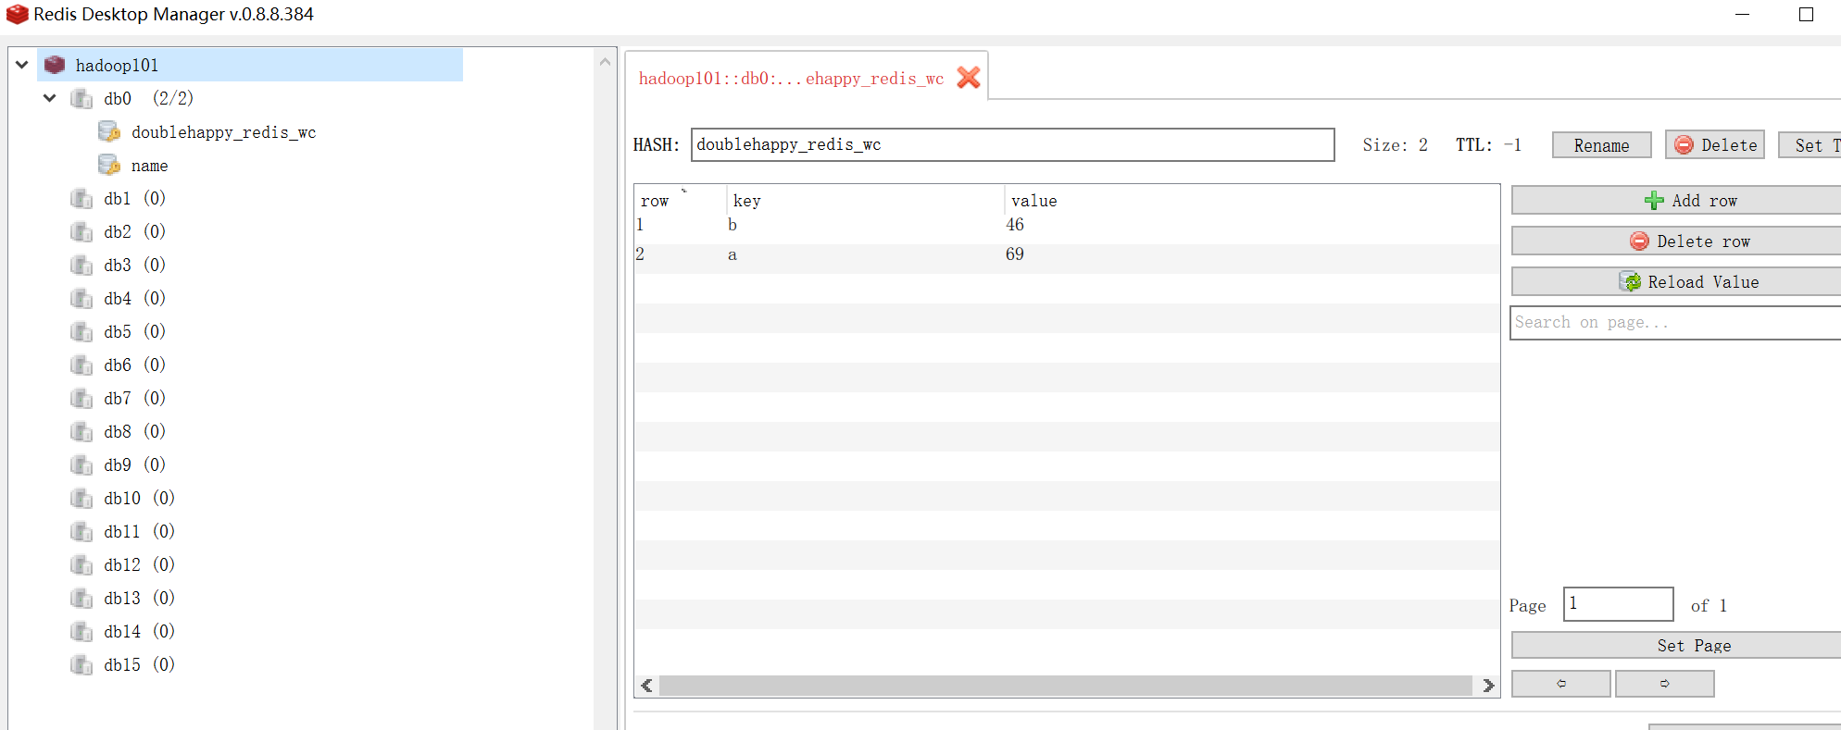Click the db7 database icon
Image resolution: width=1841 pixels, height=730 pixels.
[x=81, y=398]
